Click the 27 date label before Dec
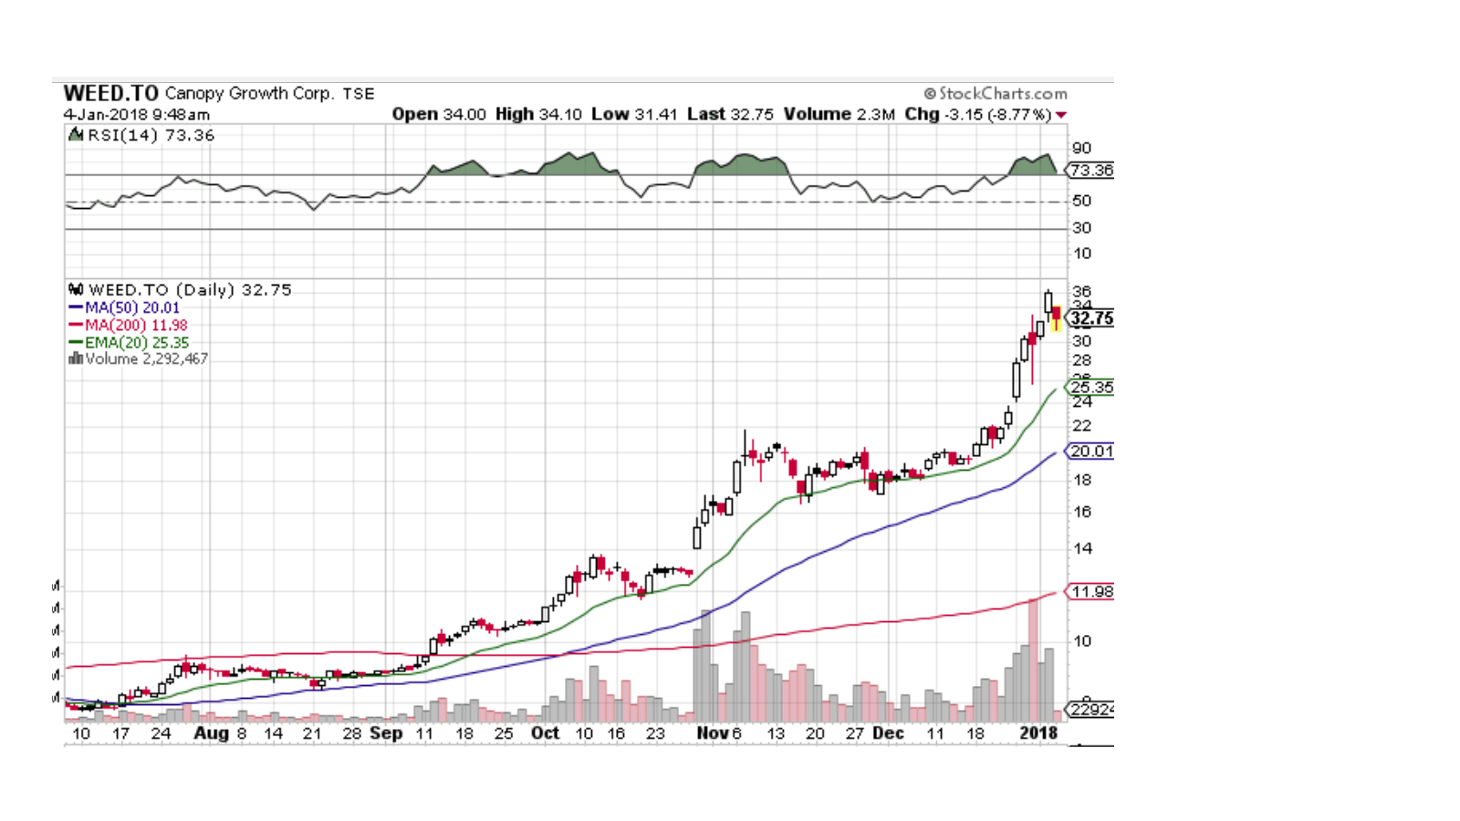Image resolution: width=1460 pixels, height=821 pixels. (x=854, y=733)
